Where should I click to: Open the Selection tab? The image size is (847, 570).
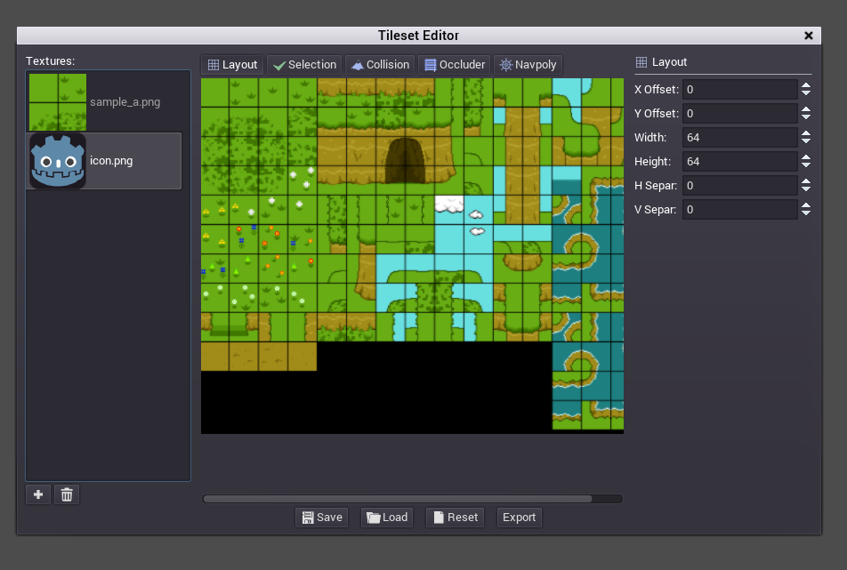304,65
